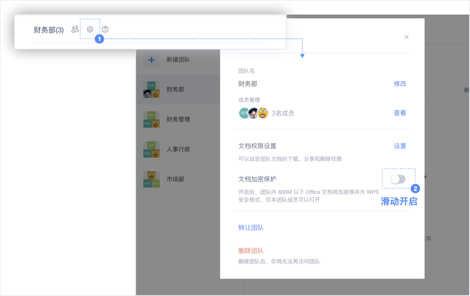Viewport: 470px width, 296px height.
Task: Click the 市场部 team avatar thumbnail
Action: [x=151, y=179]
